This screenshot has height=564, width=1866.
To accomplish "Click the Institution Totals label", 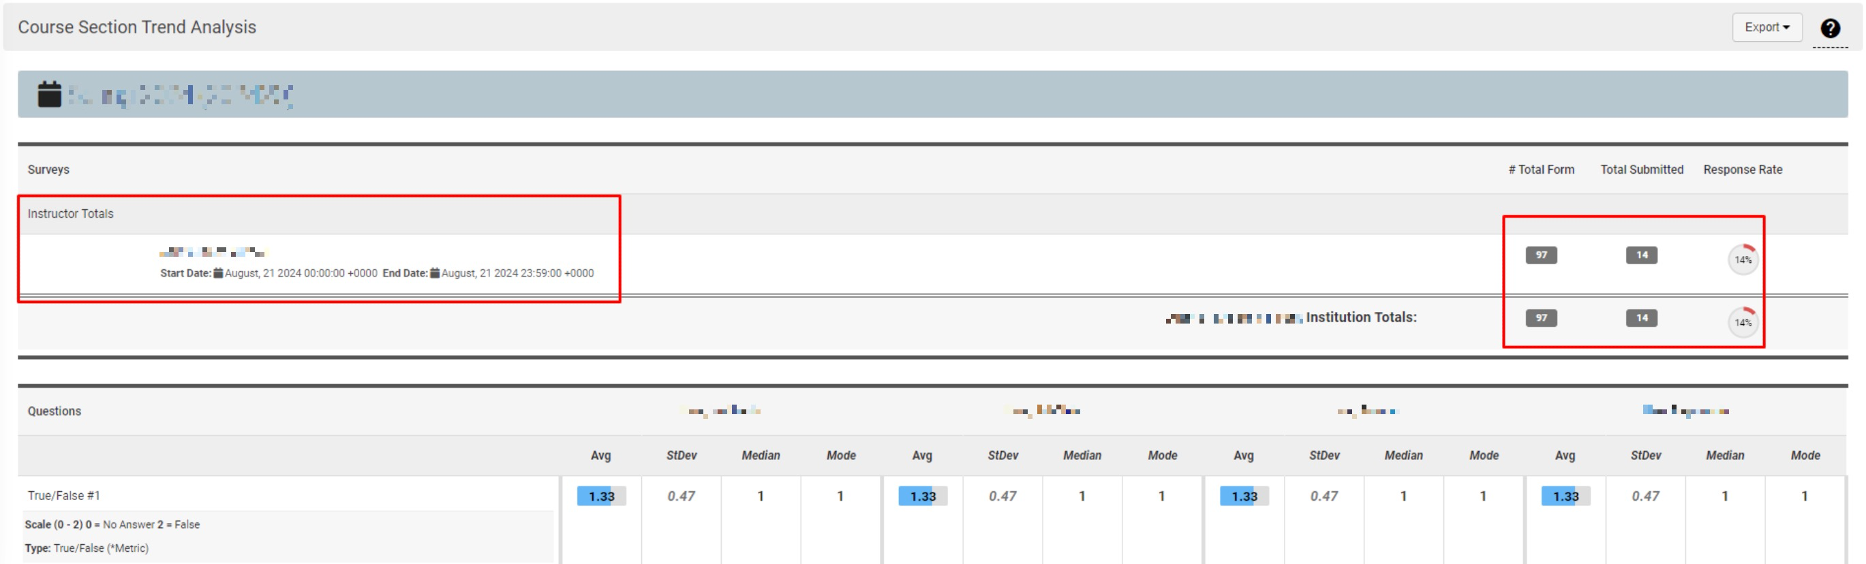I will click(1360, 317).
